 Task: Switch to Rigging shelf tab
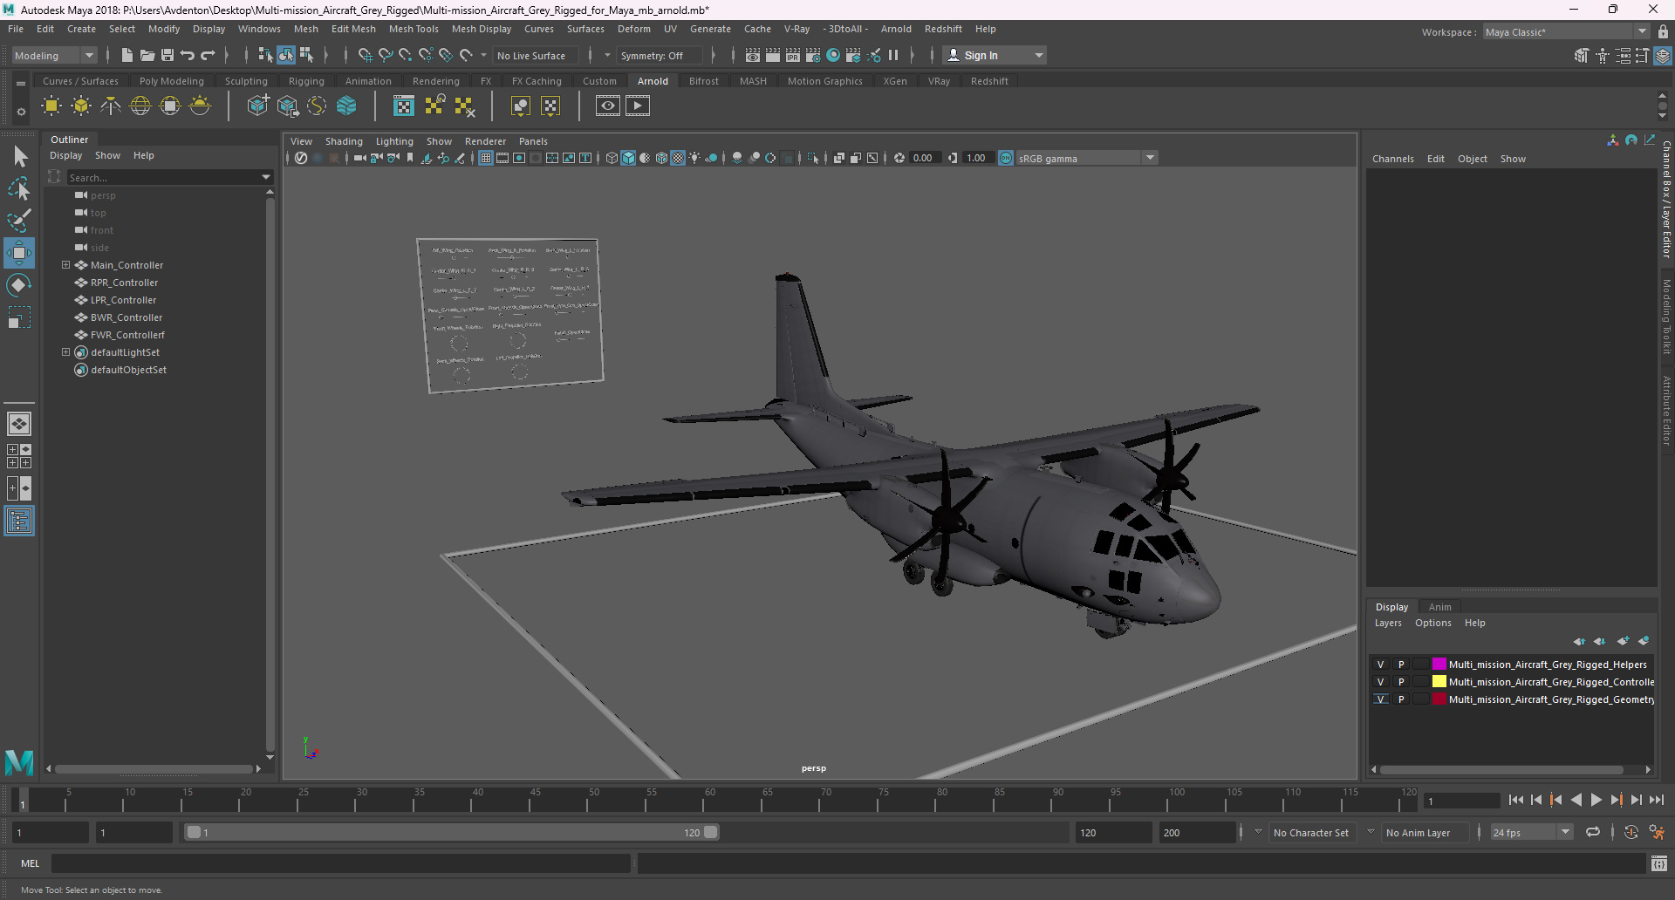306,81
